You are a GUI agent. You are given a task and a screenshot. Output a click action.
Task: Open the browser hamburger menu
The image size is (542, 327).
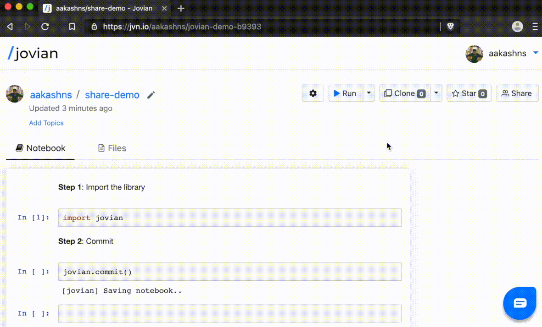[535, 27]
